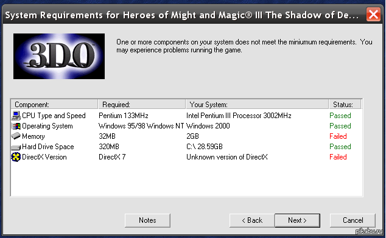The width and height of the screenshot is (386, 238).
Task: Click the C:\ 28.59GB system value
Action: click(x=205, y=147)
